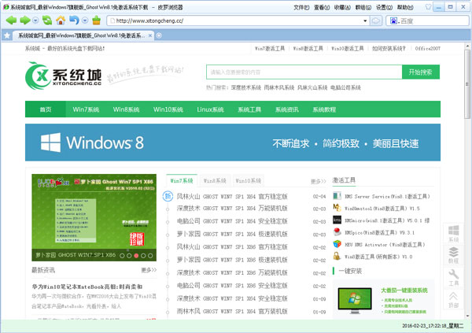The height and width of the screenshot is (333, 472).
Task: Open 系统教程 in green navigation bar
Action: pos(324,109)
